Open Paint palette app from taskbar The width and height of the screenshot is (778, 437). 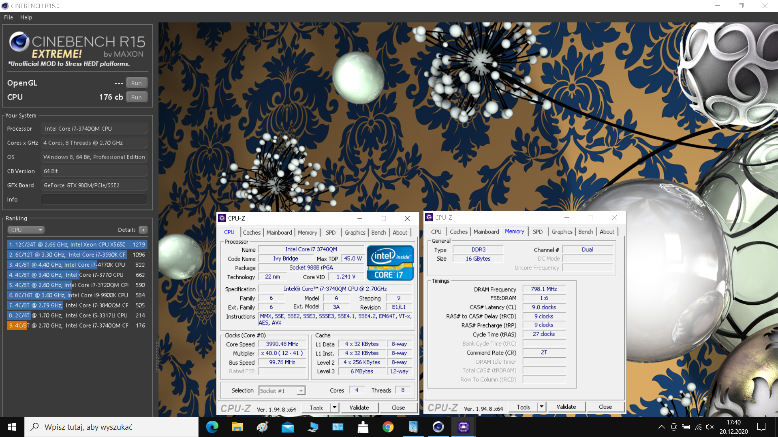pyautogui.click(x=262, y=427)
